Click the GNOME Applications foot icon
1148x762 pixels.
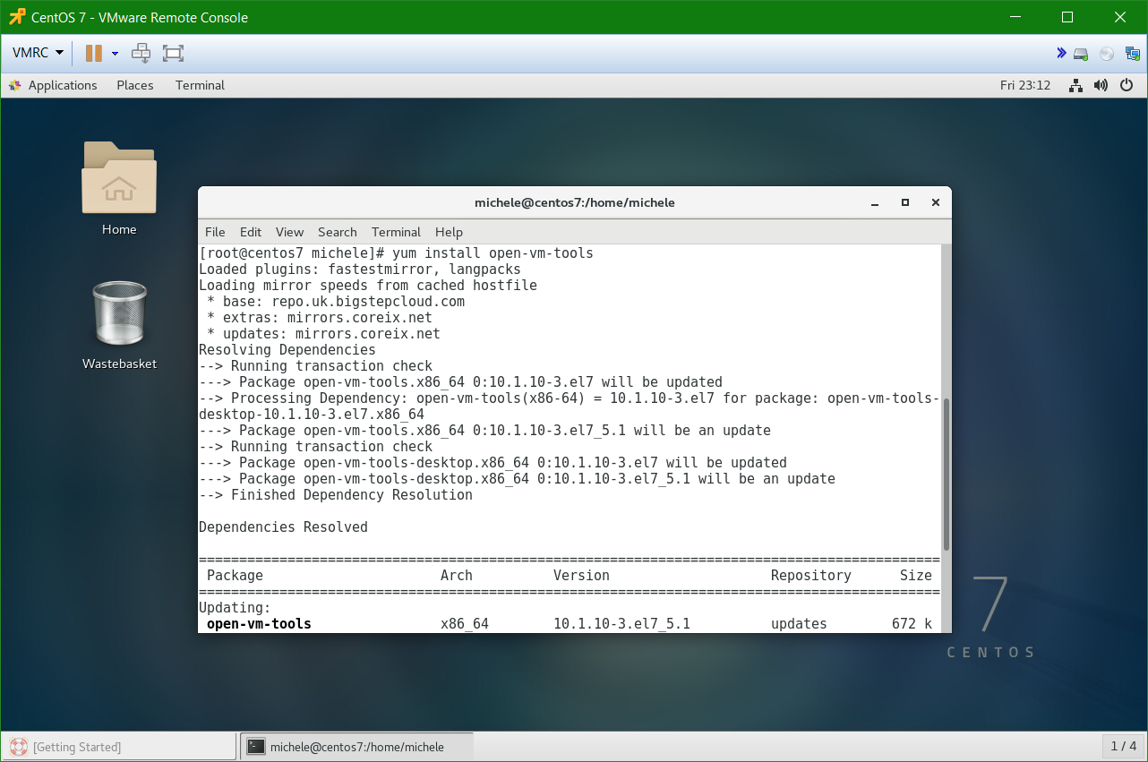[x=15, y=85]
